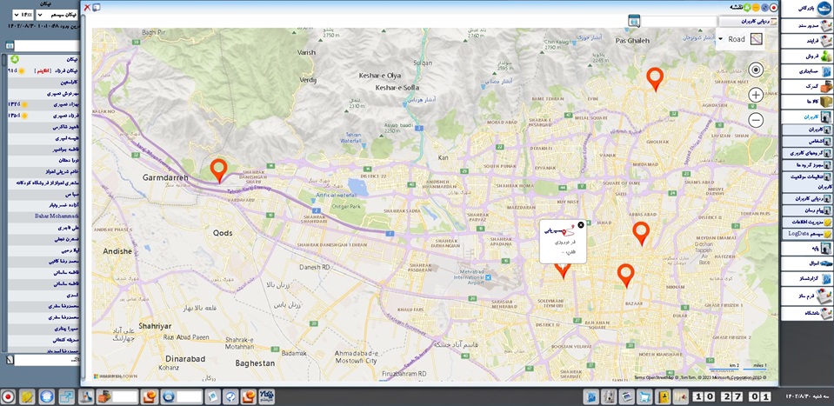Open the مدیریت اطلاعات submenu item

pos(807,223)
